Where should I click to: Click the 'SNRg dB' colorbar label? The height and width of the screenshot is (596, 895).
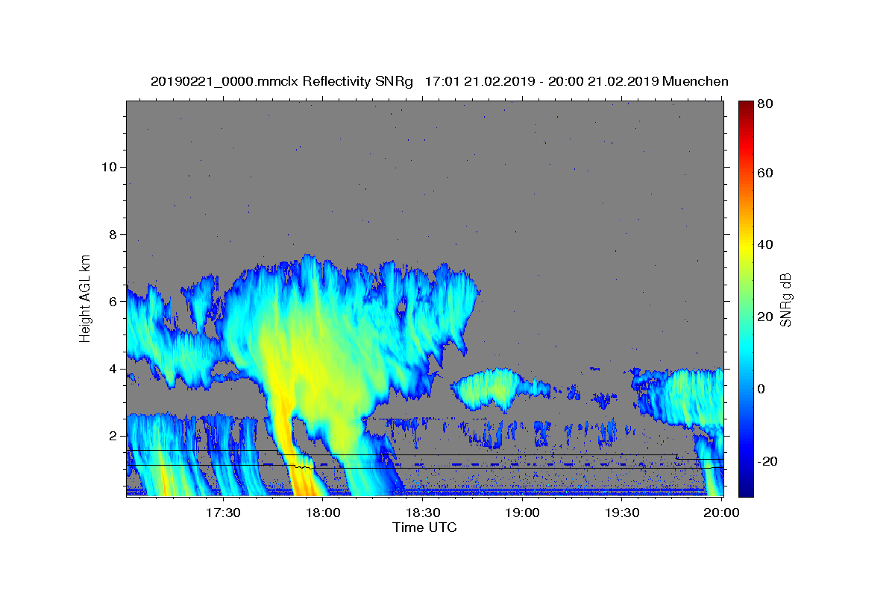click(x=785, y=299)
